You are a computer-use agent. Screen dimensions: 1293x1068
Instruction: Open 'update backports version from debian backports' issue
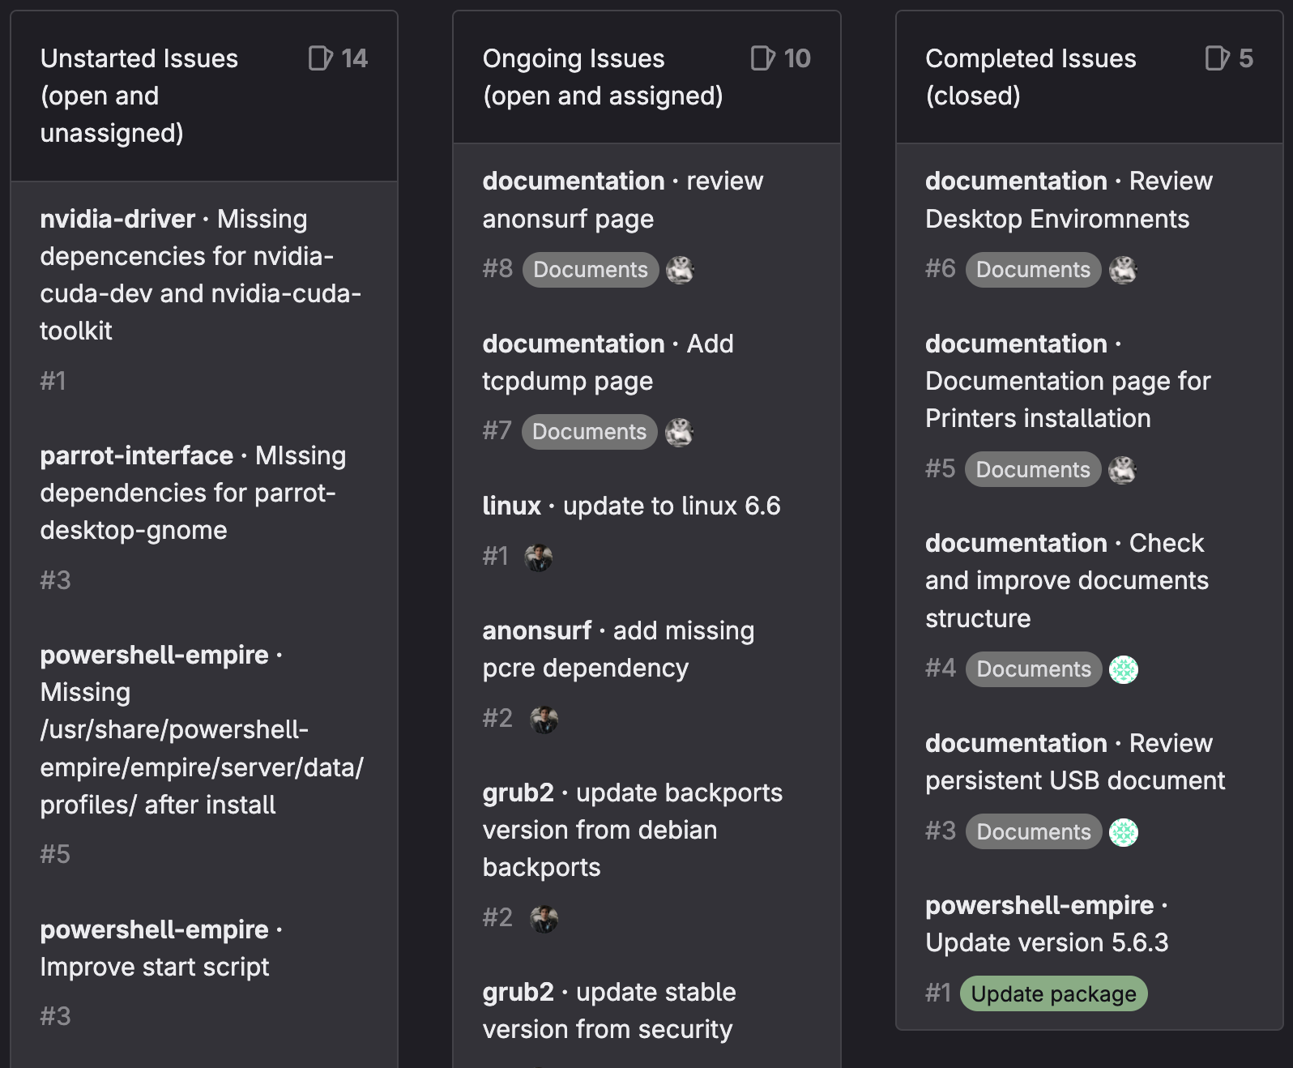(632, 830)
